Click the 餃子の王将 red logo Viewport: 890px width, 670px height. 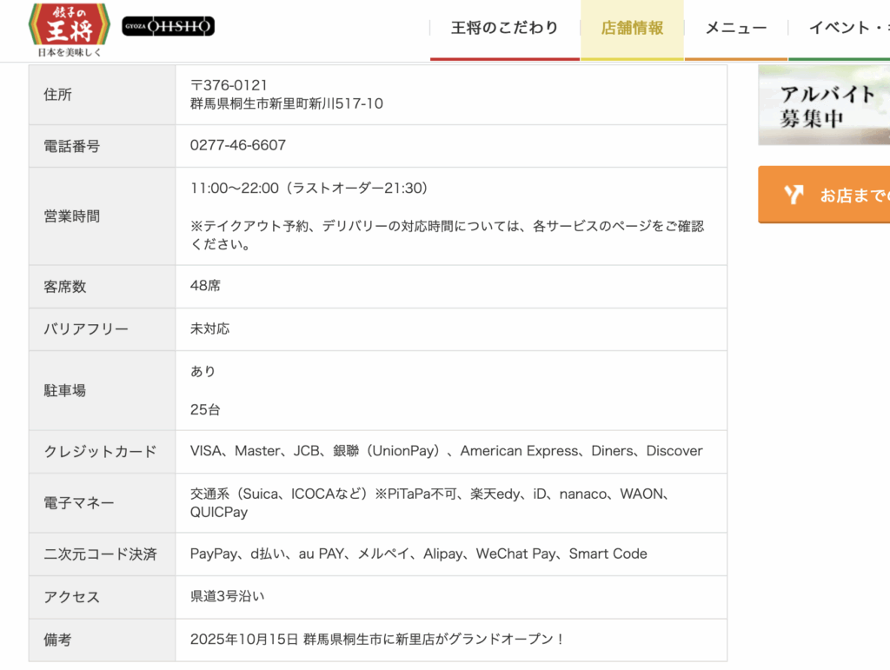click(x=69, y=30)
